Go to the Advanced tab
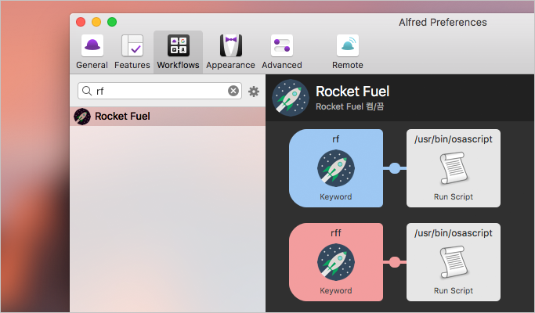 click(x=282, y=52)
